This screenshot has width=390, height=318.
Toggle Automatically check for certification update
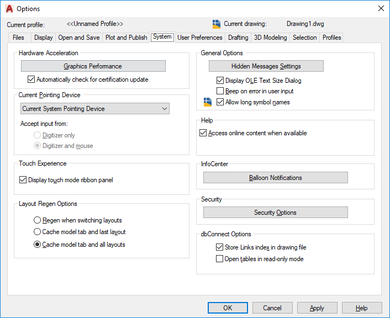31,79
